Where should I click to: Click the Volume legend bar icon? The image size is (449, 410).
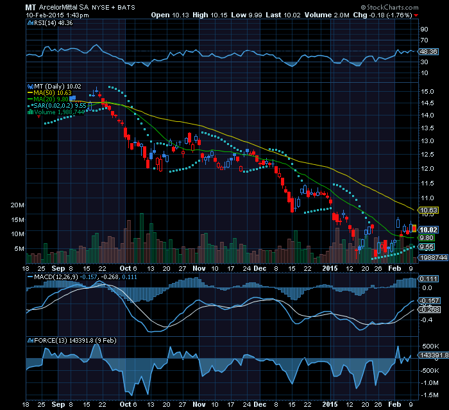(30, 112)
